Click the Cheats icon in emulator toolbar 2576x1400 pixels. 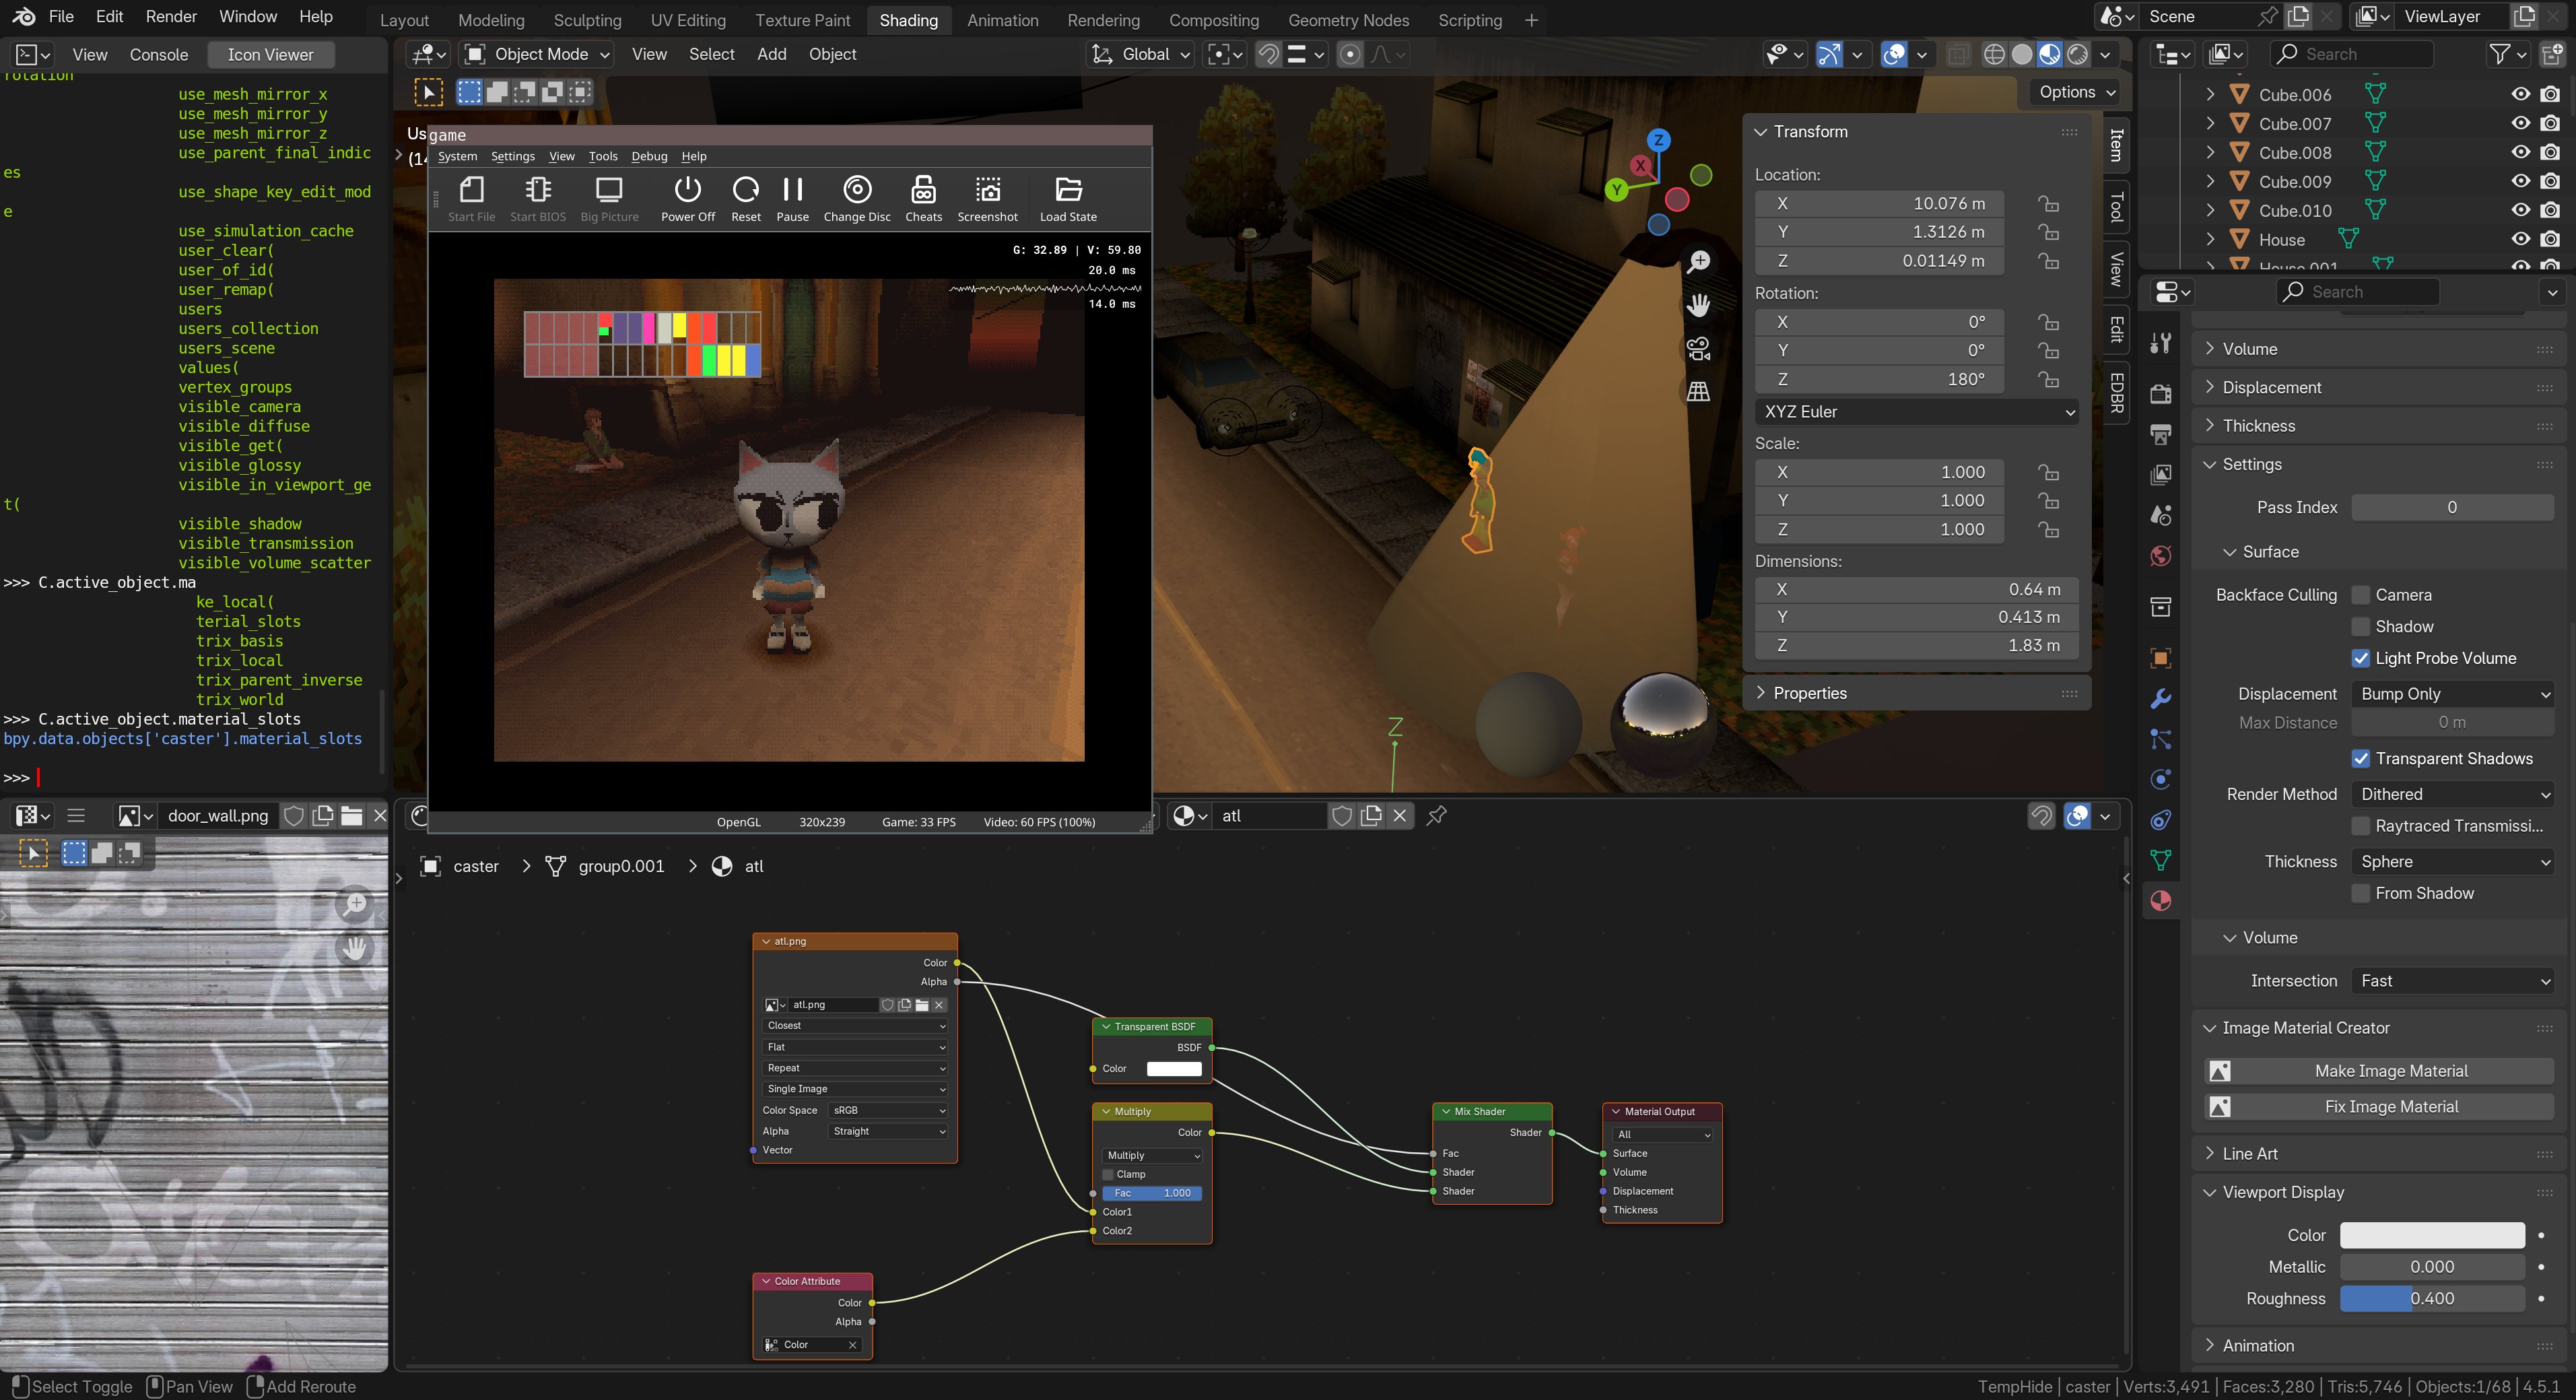point(923,190)
